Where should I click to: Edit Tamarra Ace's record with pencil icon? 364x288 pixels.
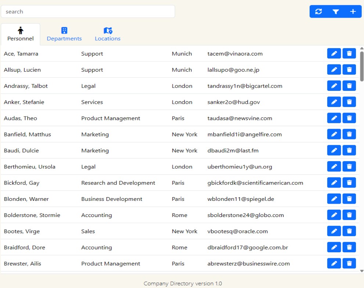click(x=334, y=54)
